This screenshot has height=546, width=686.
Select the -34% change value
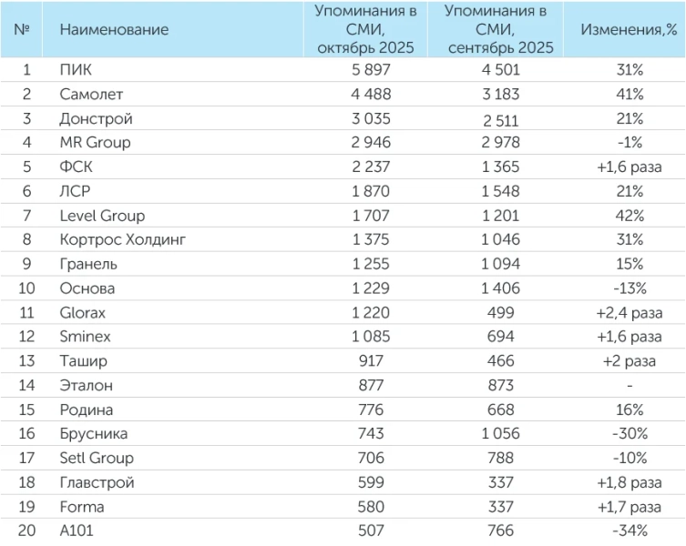(630, 531)
